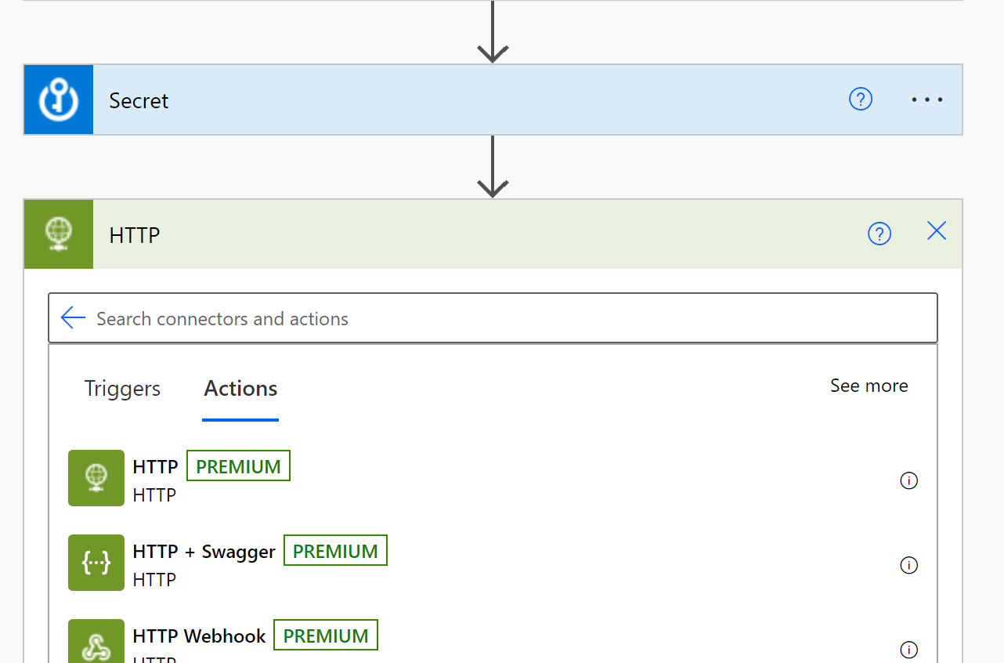Pick the HTTP Webhook action
Viewport: 1004px width, 663px height.
199,636
